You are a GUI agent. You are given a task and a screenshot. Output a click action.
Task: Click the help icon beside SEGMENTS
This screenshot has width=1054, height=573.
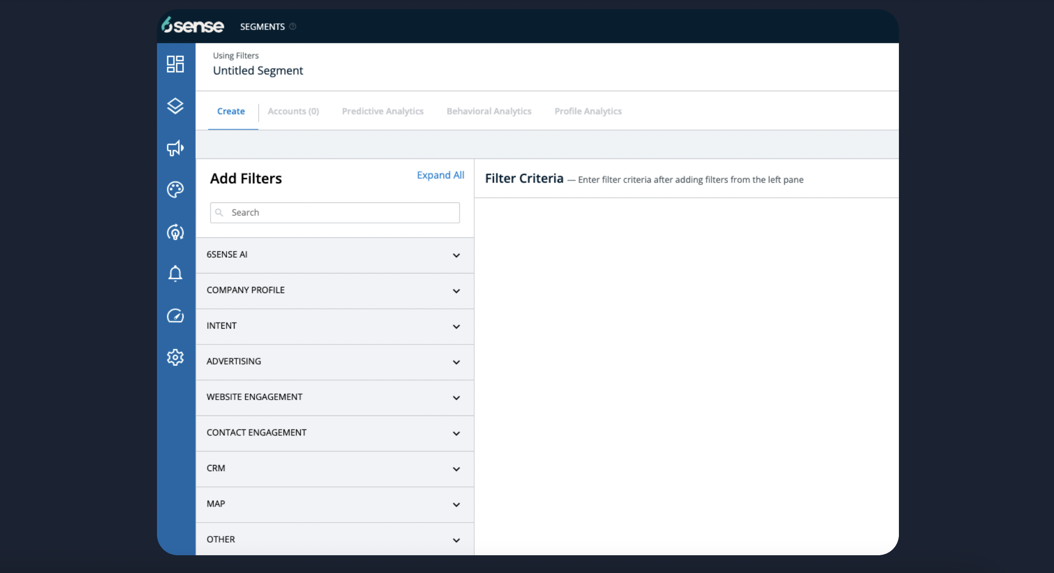[x=293, y=27]
